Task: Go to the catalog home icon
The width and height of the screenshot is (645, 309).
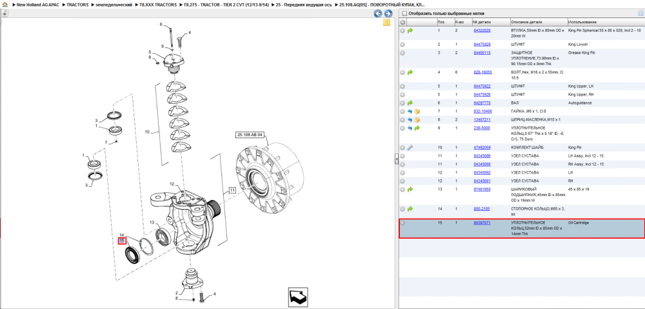Action: pos(4,5)
